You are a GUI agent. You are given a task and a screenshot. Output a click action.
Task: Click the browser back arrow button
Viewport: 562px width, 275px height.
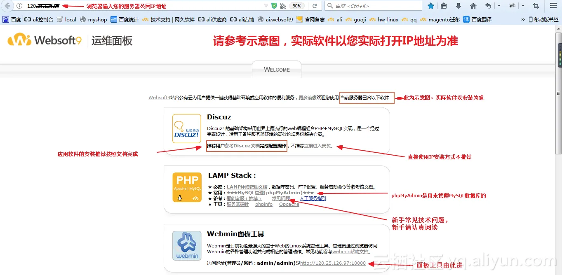pos(7,6)
